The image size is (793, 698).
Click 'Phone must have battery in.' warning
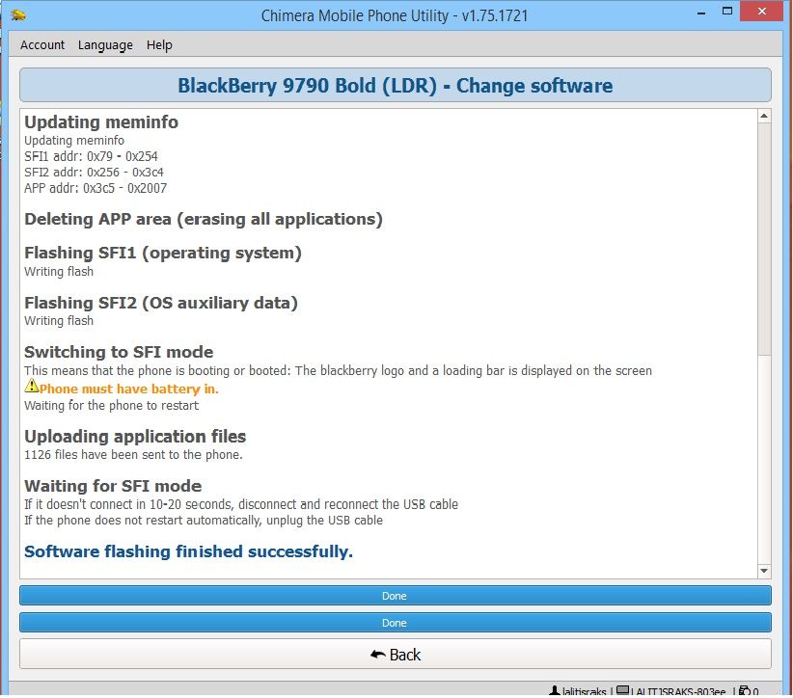coord(129,389)
